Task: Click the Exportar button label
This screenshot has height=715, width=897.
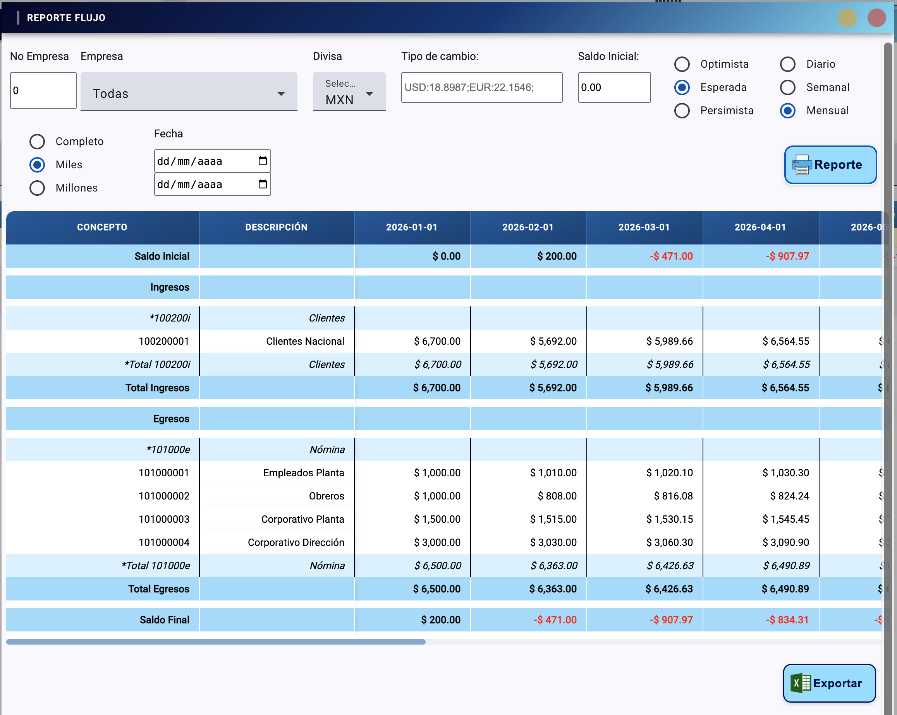Action: [837, 683]
